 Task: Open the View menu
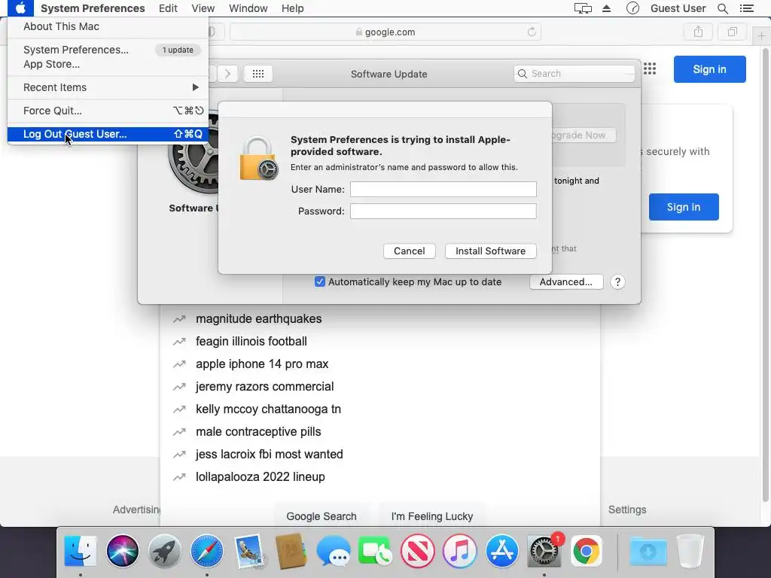coord(203,8)
